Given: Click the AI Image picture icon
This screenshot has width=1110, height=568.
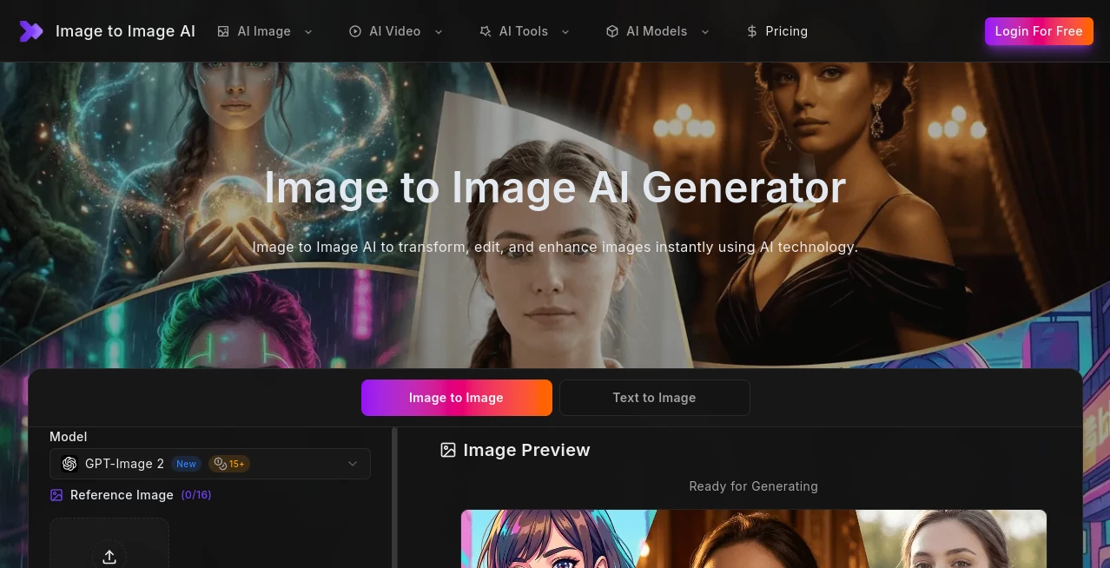Looking at the screenshot, I should pyautogui.click(x=223, y=31).
